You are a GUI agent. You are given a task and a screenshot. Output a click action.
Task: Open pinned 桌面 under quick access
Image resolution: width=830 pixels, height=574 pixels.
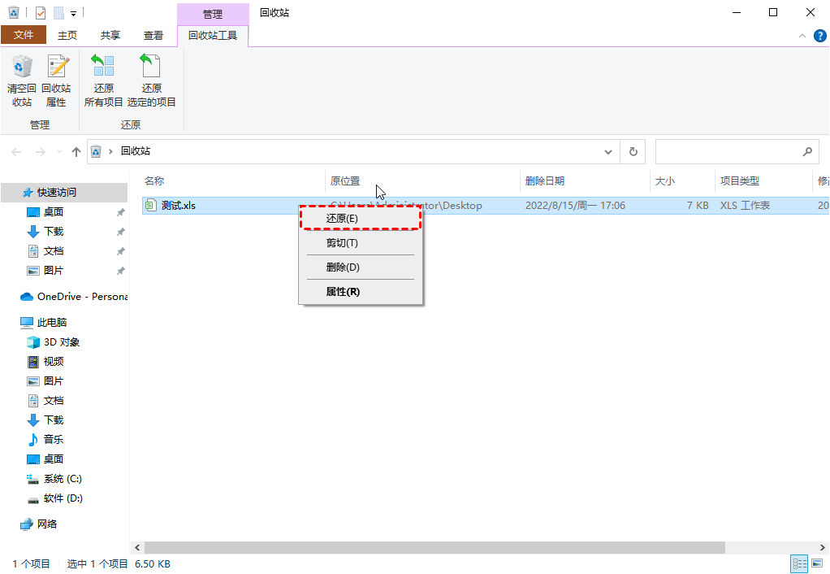[x=54, y=212]
